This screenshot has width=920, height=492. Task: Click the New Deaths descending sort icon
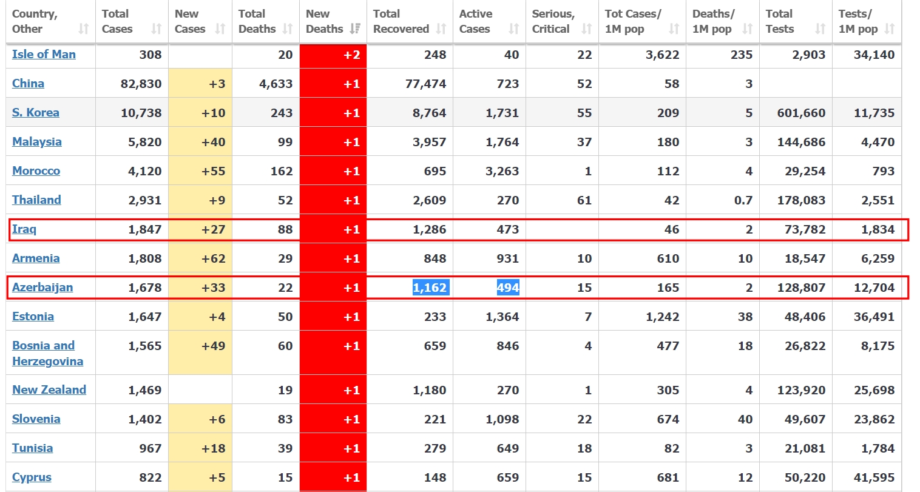point(356,29)
